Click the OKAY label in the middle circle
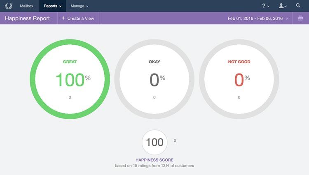Image resolution: width=309 pixels, height=175 pixels. point(154,62)
